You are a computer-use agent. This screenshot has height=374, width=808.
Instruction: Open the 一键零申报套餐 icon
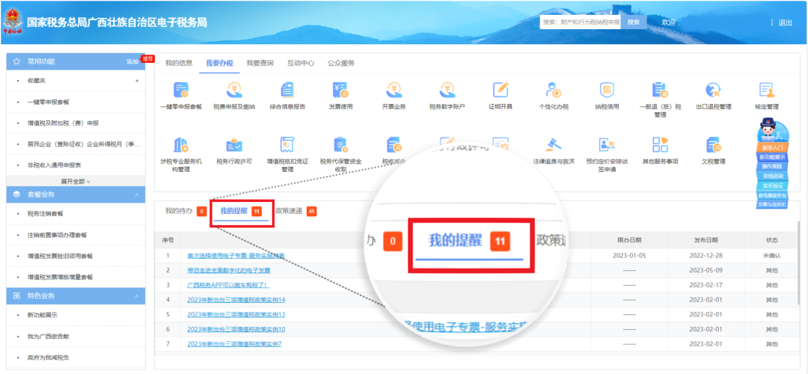[x=181, y=91]
